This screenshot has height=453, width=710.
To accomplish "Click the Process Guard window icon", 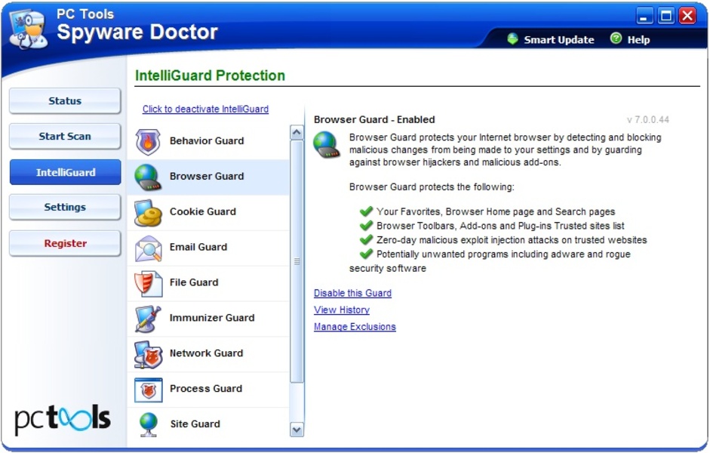I will click(148, 390).
